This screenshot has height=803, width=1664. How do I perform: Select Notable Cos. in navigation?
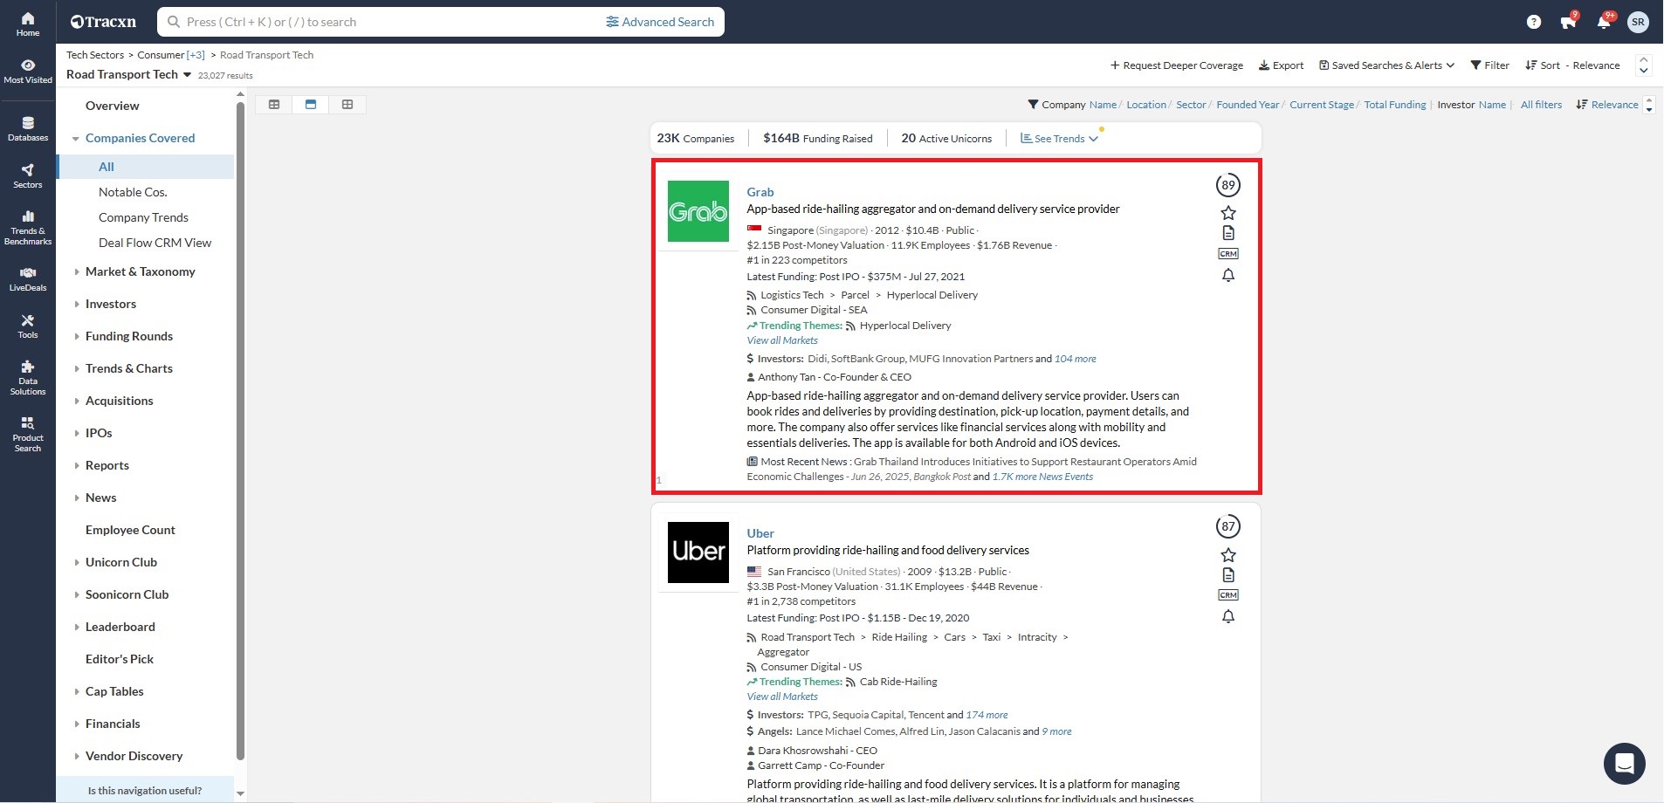click(133, 192)
